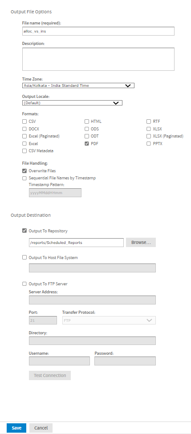Tick the HTML format checkbox
Image resolution: width=191 pixels, height=434 pixels.
point(87,121)
